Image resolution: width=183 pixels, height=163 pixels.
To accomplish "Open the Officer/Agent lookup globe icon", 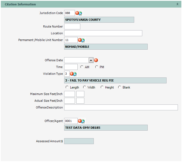I will (83, 121).
